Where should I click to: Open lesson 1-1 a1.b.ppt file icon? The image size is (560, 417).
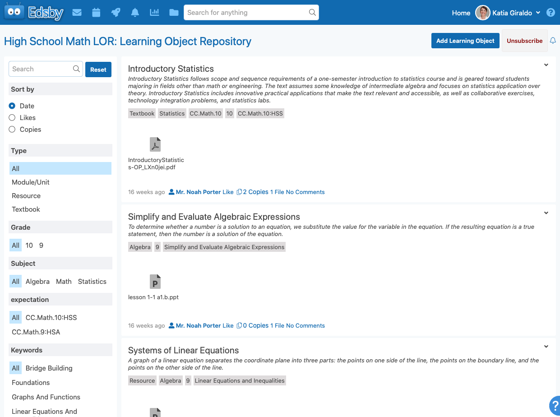pos(155,282)
